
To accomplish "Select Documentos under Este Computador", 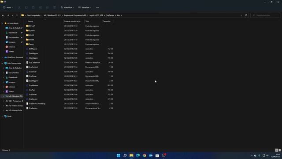I will click(x=13, y=72).
